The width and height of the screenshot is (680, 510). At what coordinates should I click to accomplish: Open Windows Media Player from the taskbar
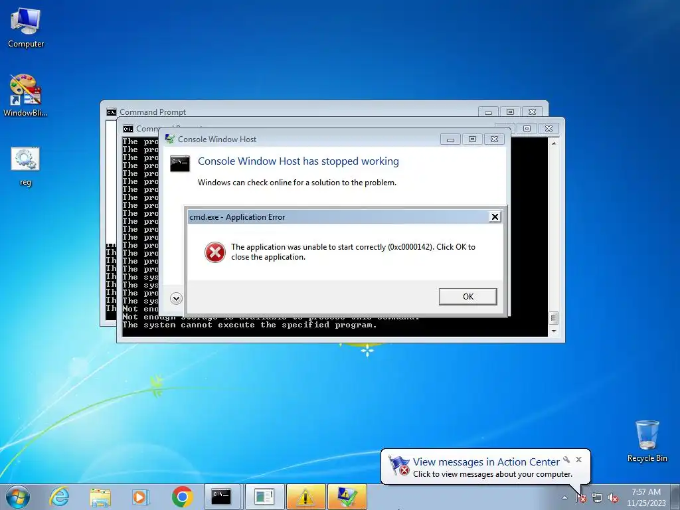pyautogui.click(x=140, y=497)
